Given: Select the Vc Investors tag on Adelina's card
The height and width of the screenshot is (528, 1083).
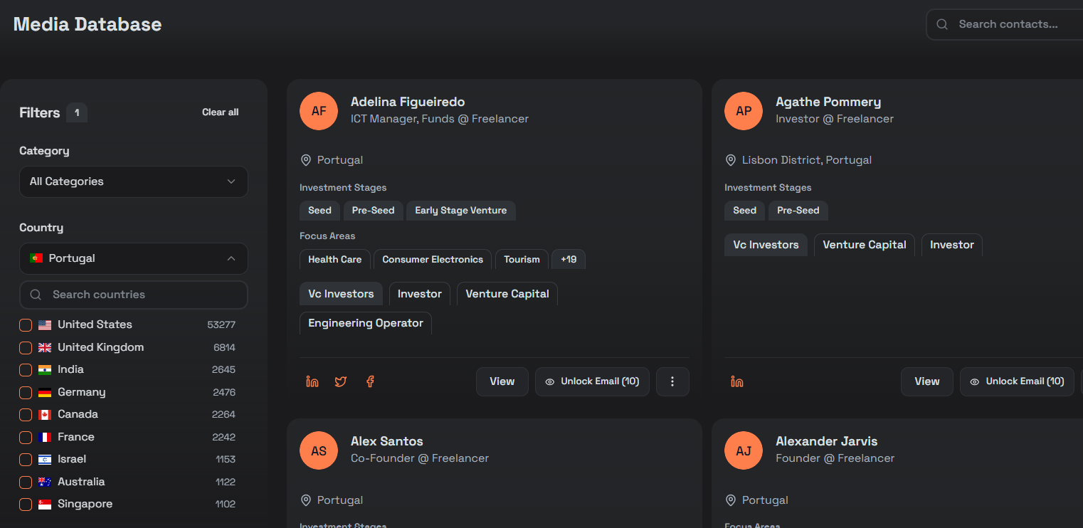Looking at the screenshot, I should coord(341,294).
